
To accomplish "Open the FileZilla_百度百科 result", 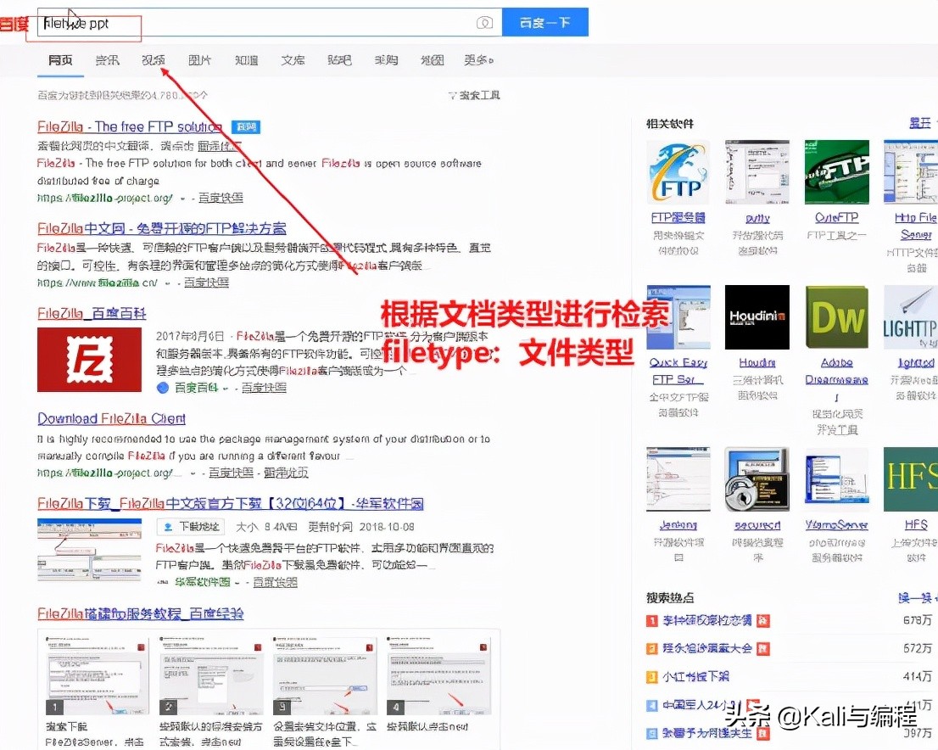I will (x=92, y=314).
